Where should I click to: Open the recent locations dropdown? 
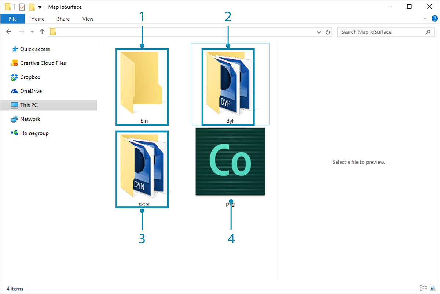(x=32, y=32)
